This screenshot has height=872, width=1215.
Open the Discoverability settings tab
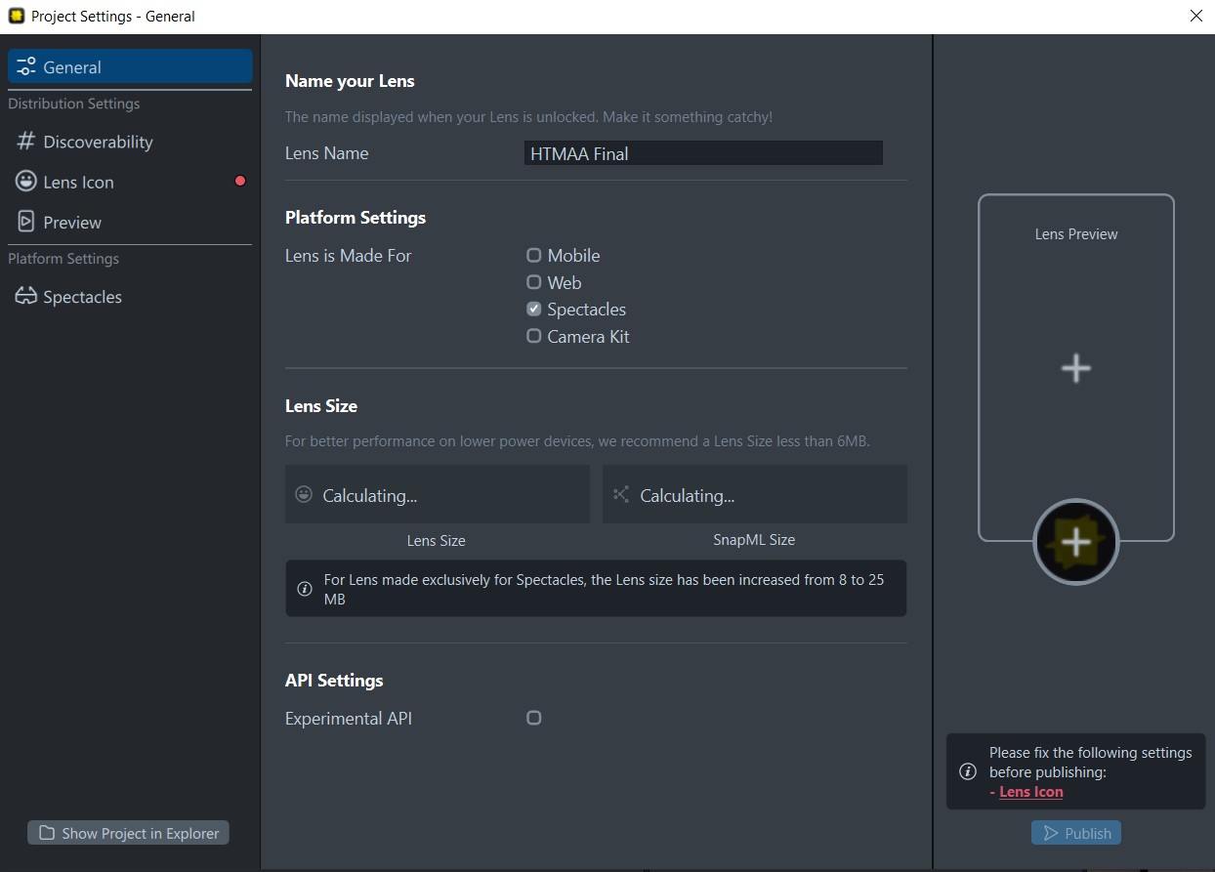pos(98,142)
